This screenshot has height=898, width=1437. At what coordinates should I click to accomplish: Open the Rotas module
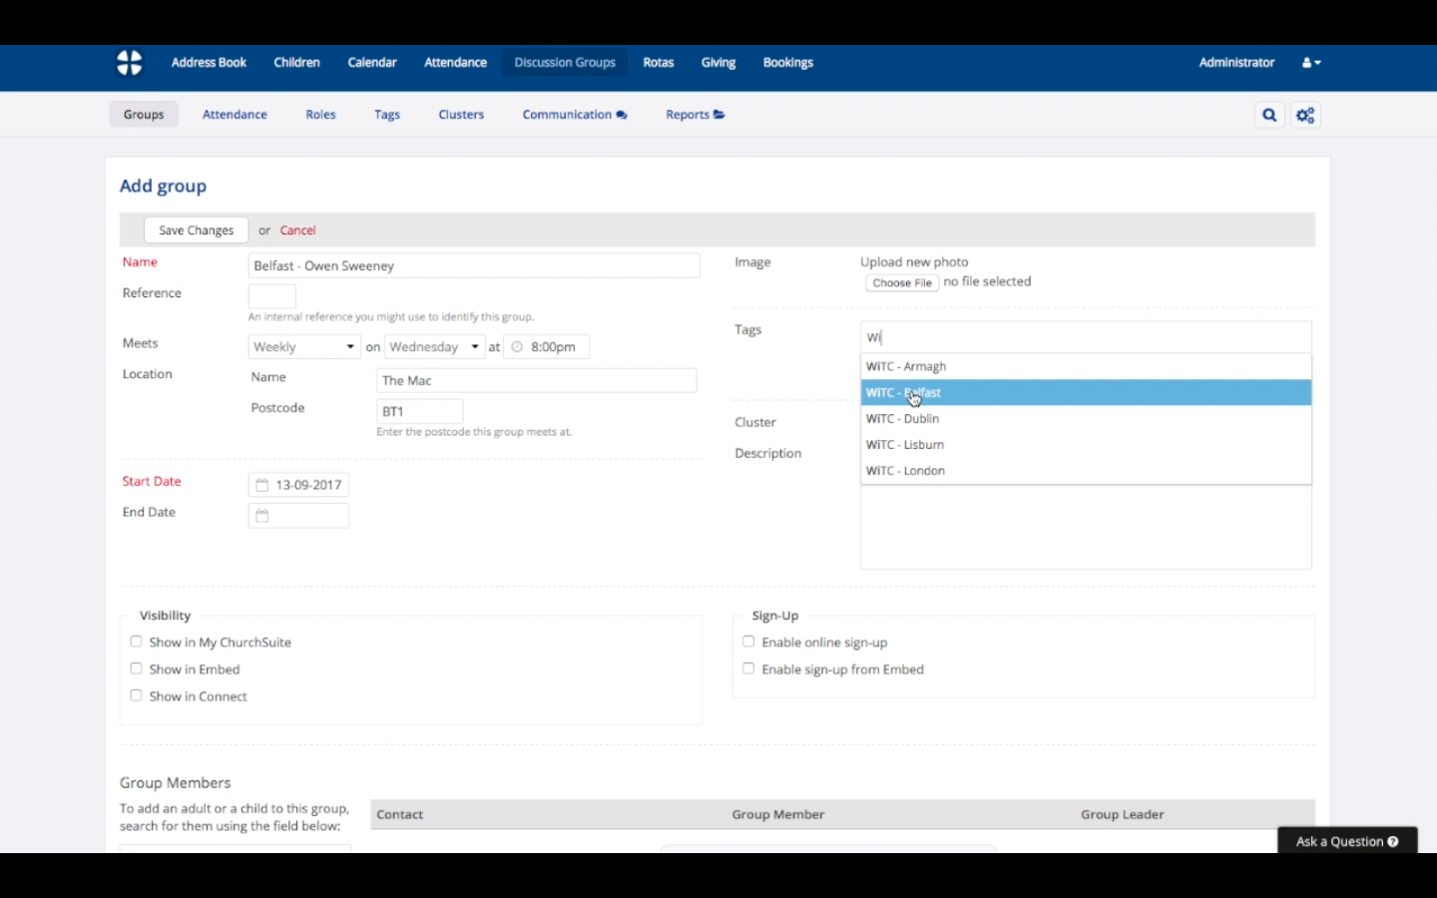tap(659, 63)
